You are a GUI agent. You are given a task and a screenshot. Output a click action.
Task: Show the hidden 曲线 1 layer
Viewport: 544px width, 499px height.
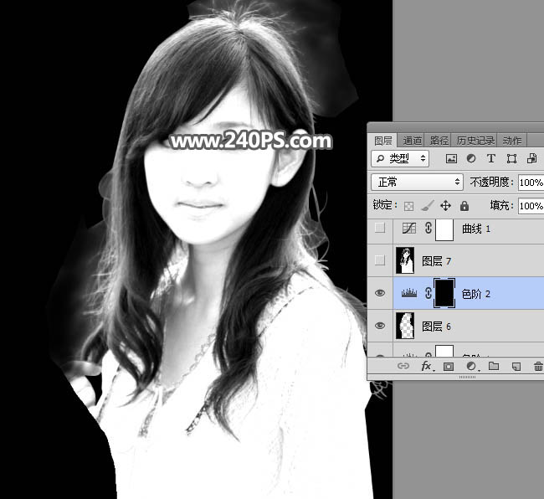click(380, 228)
